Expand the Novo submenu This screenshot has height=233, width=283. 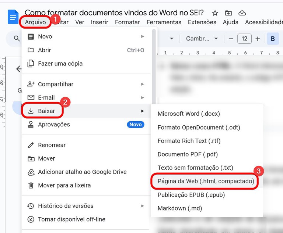click(x=142, y=36)
